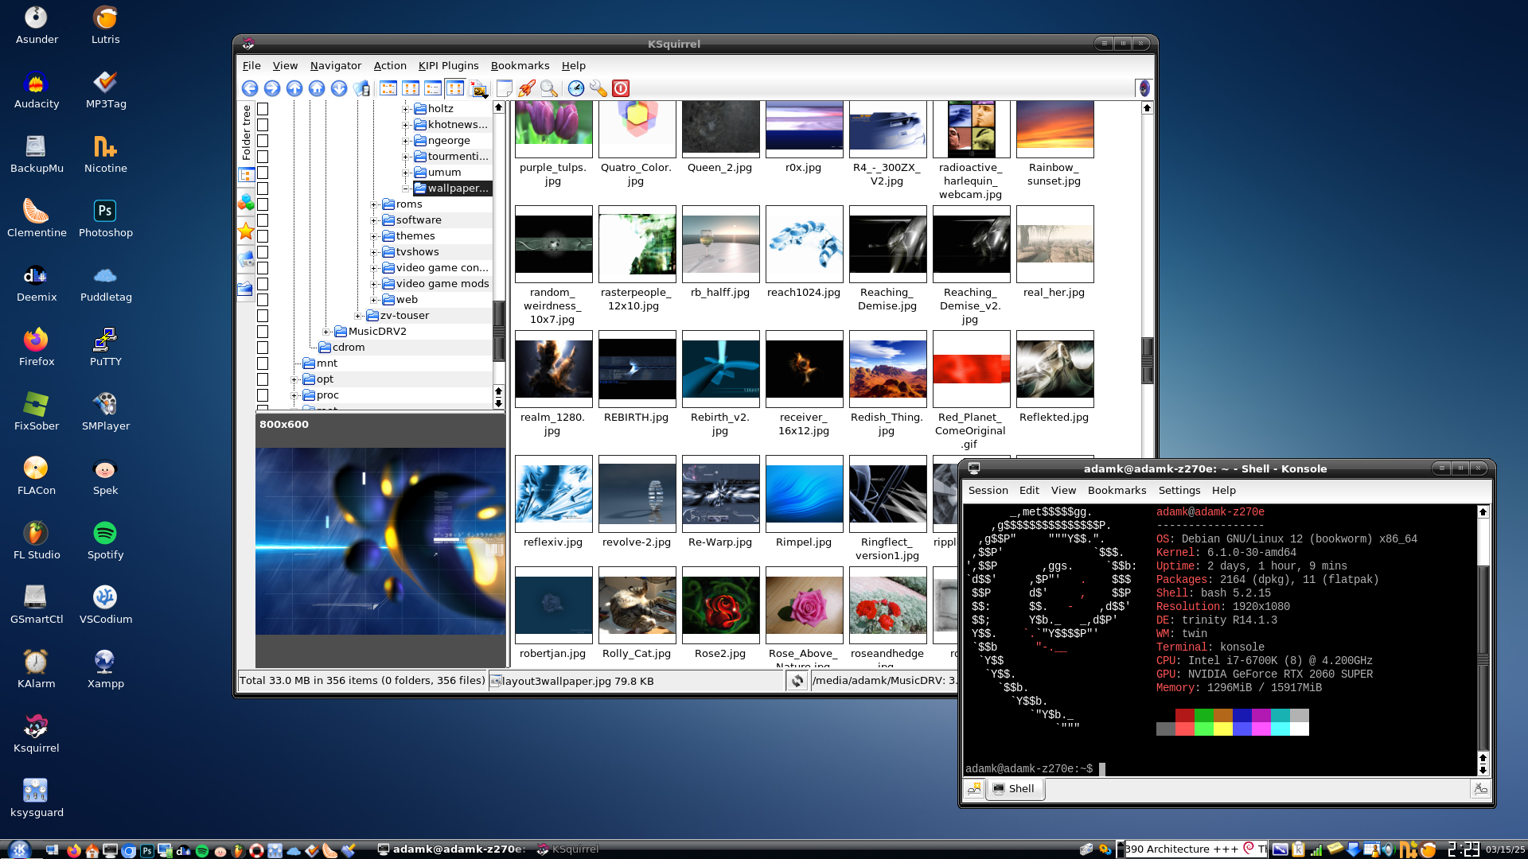The height and width of the screenshot is (859, 1528).
Task: Tick the checkbox beside the themes row
Action: click(x=263, y=236)
